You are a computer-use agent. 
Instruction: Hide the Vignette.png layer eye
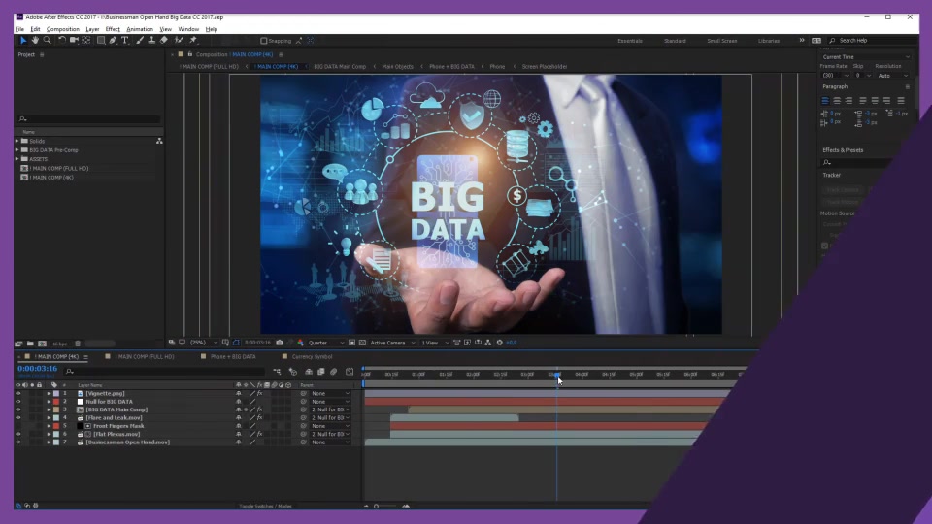[x=17, y=393]
